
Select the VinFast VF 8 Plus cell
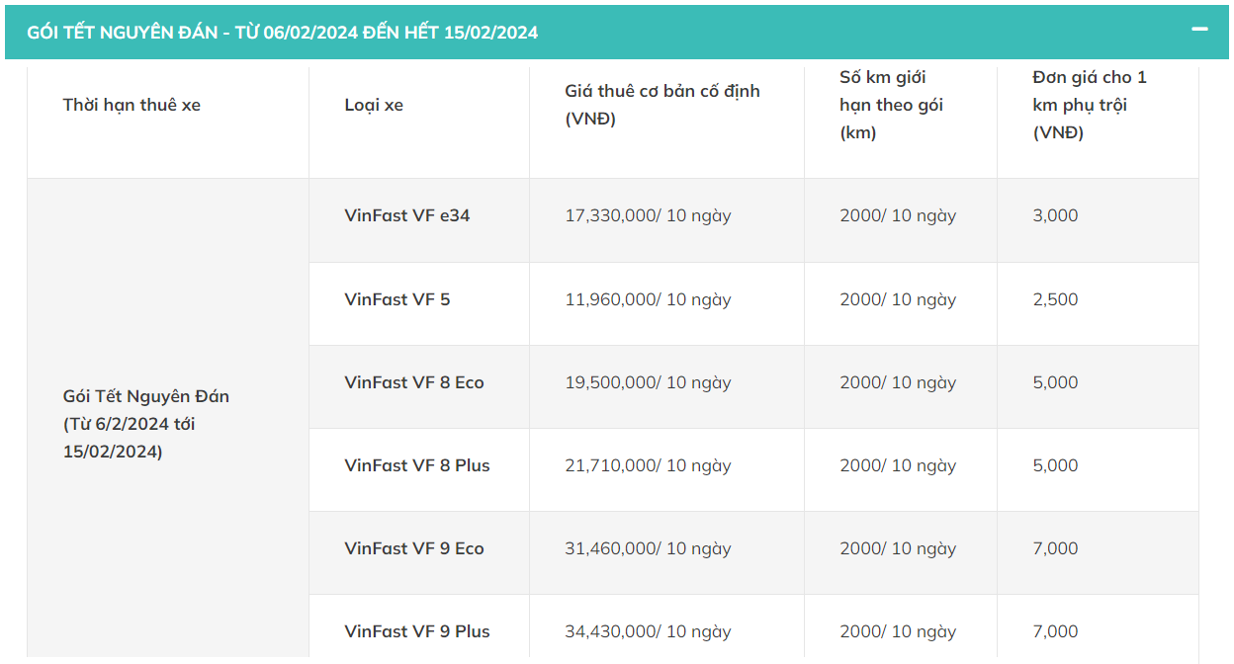point(417,465)
